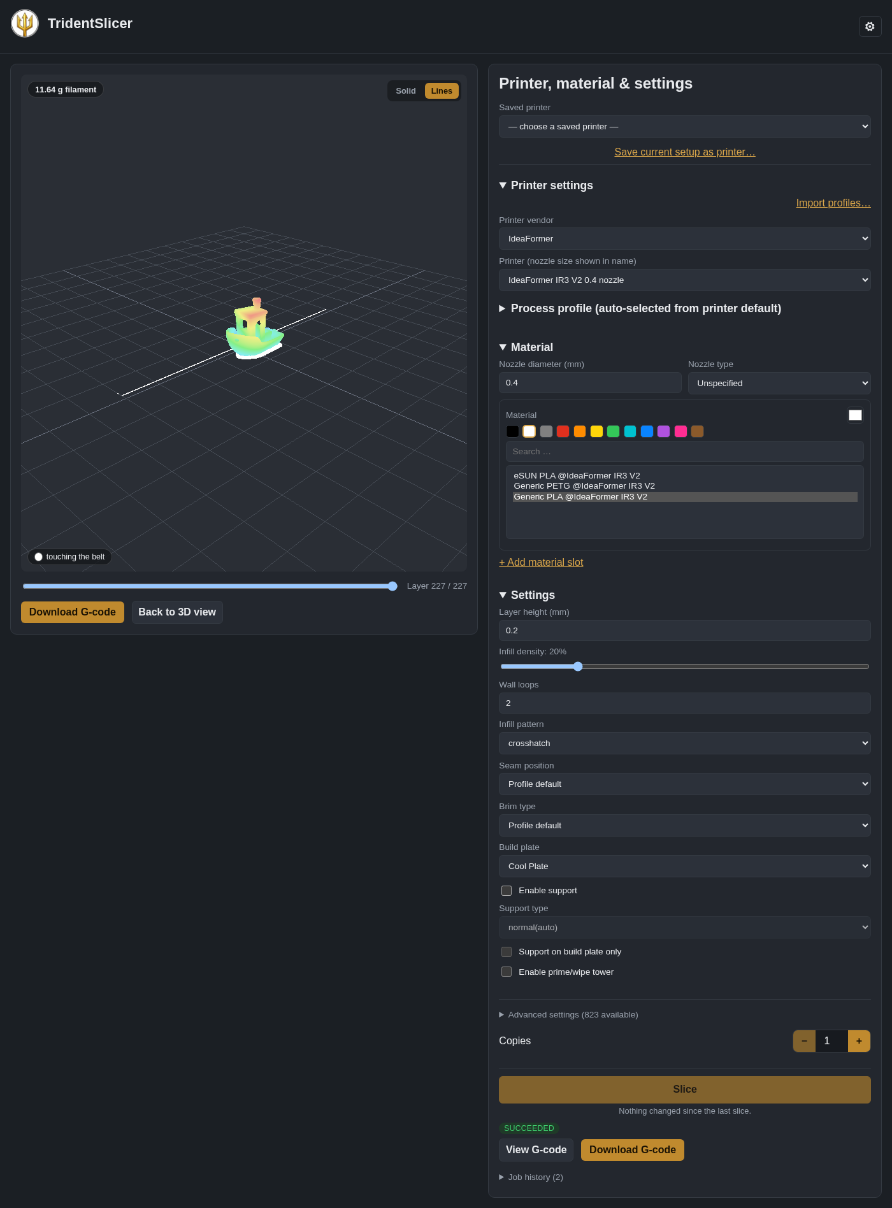The width and height of the screenshot is (892, 1208).
Task: Click the Nozzle diameter input field
Action: click(x=590, y=382)
